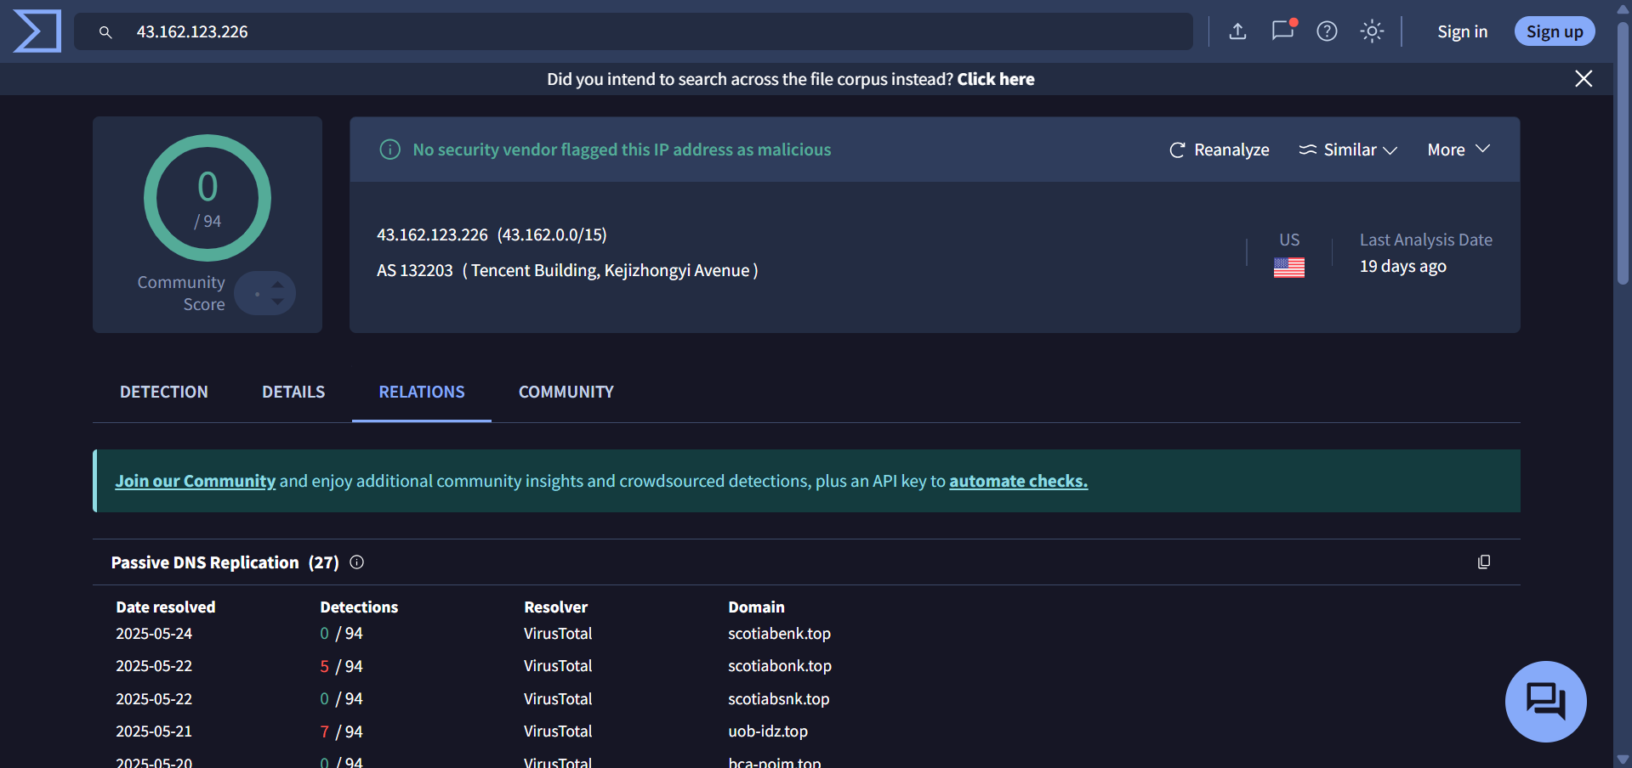The height and width of the screenshot is (768, 1632).
Task: Open the help question mark icon
Action: [1326, 31]
